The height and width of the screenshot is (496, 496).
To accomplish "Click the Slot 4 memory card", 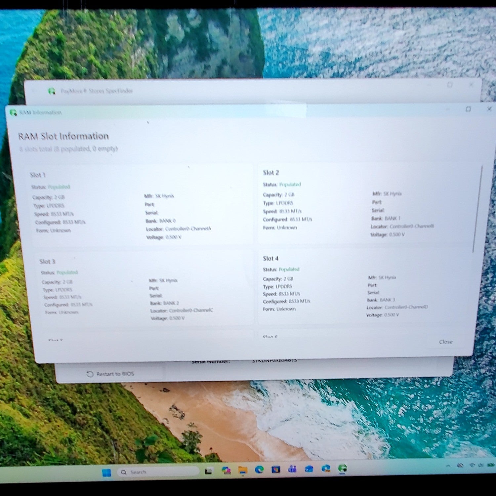I will pos(365,286).
